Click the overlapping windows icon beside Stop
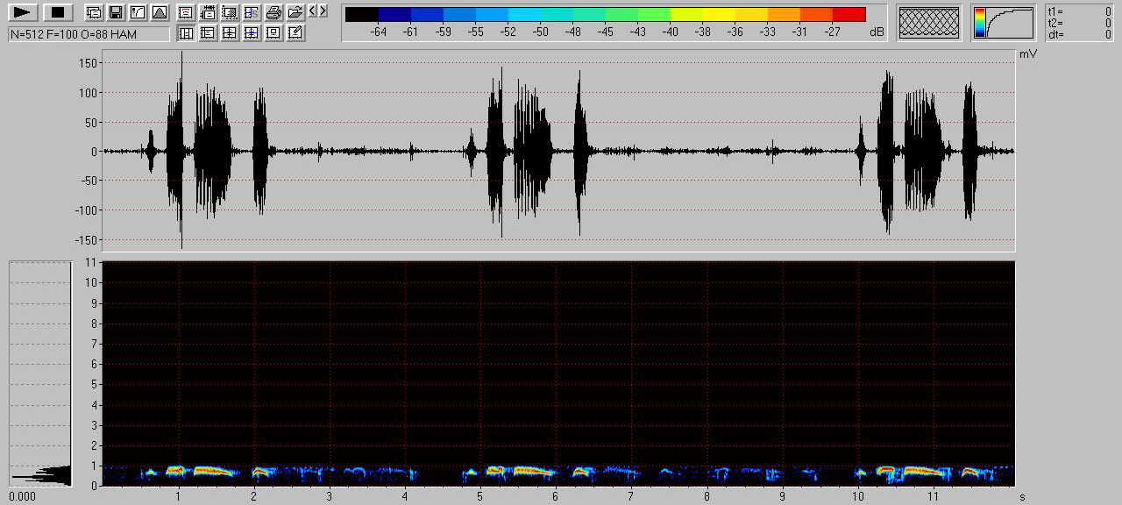This screenshot has width=1122, height=505. 93,12
